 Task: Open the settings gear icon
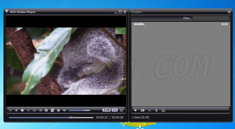point(58,110)
